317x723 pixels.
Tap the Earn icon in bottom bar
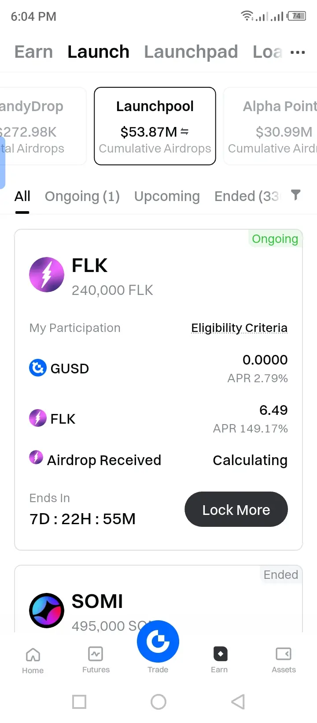coord(219,660)
